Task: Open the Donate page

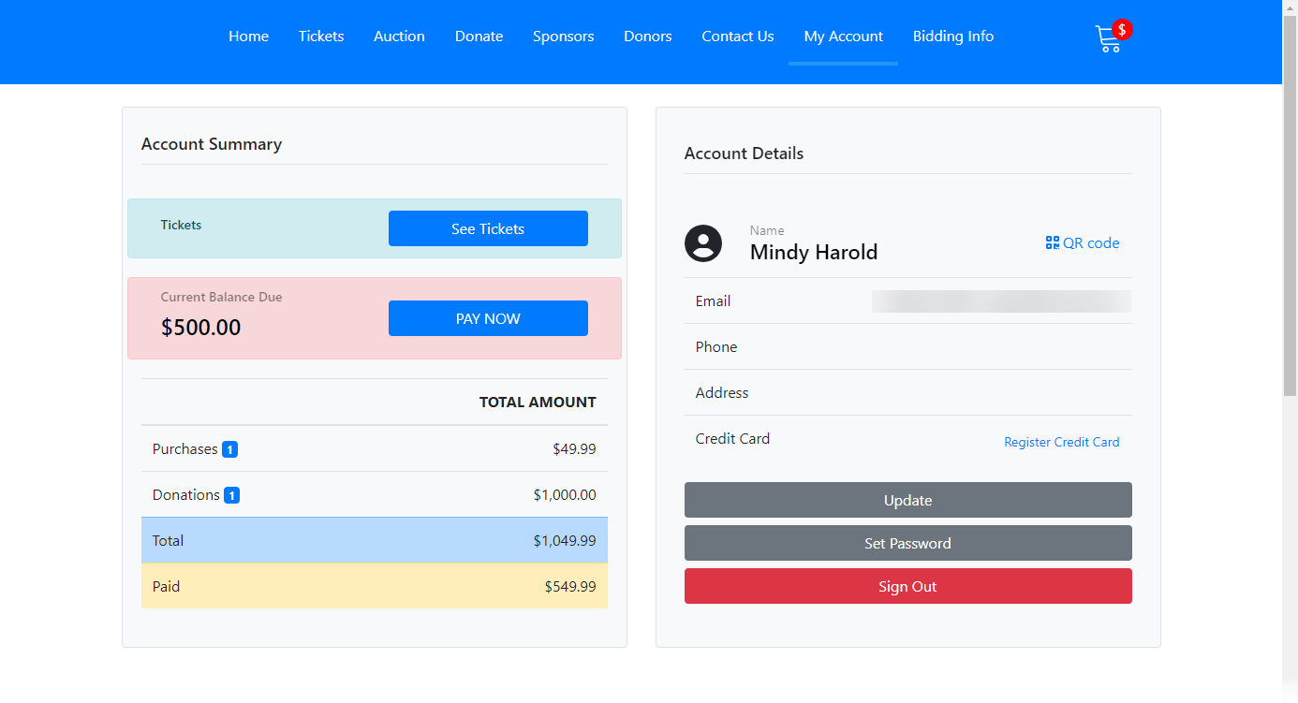Action: [x=479, y=37]
